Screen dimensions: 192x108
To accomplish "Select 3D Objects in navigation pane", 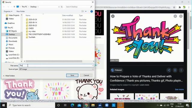I will (x=11, y=31).
